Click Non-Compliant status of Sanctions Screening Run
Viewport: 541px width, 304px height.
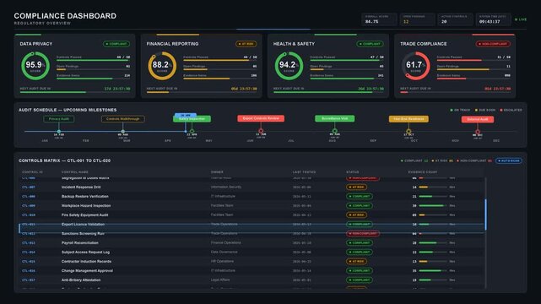(x=363, y=234)
